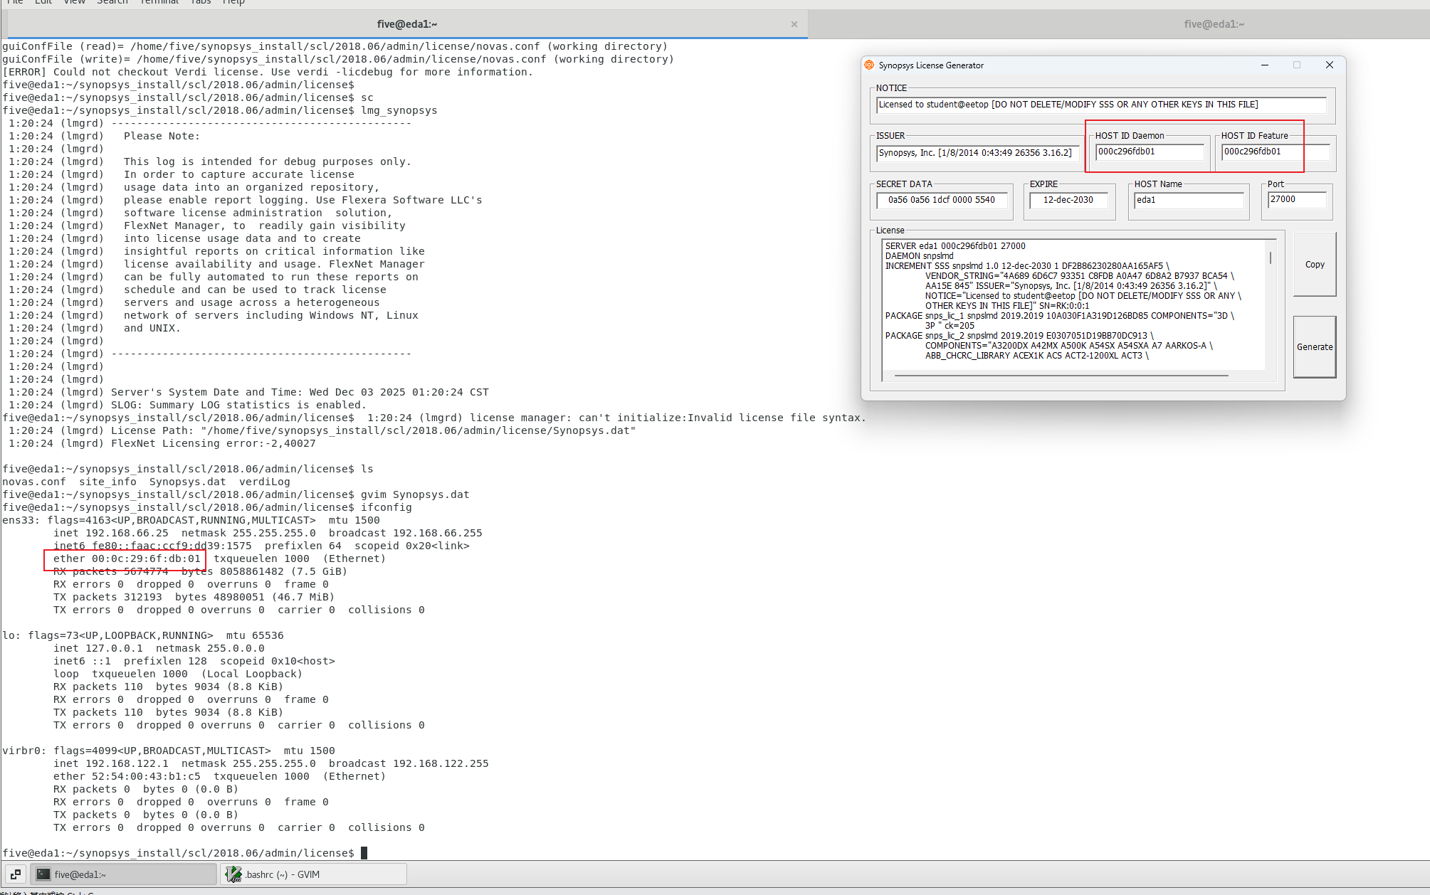
Task: Click the Port field showing 27000
Action: [1296, 199]
